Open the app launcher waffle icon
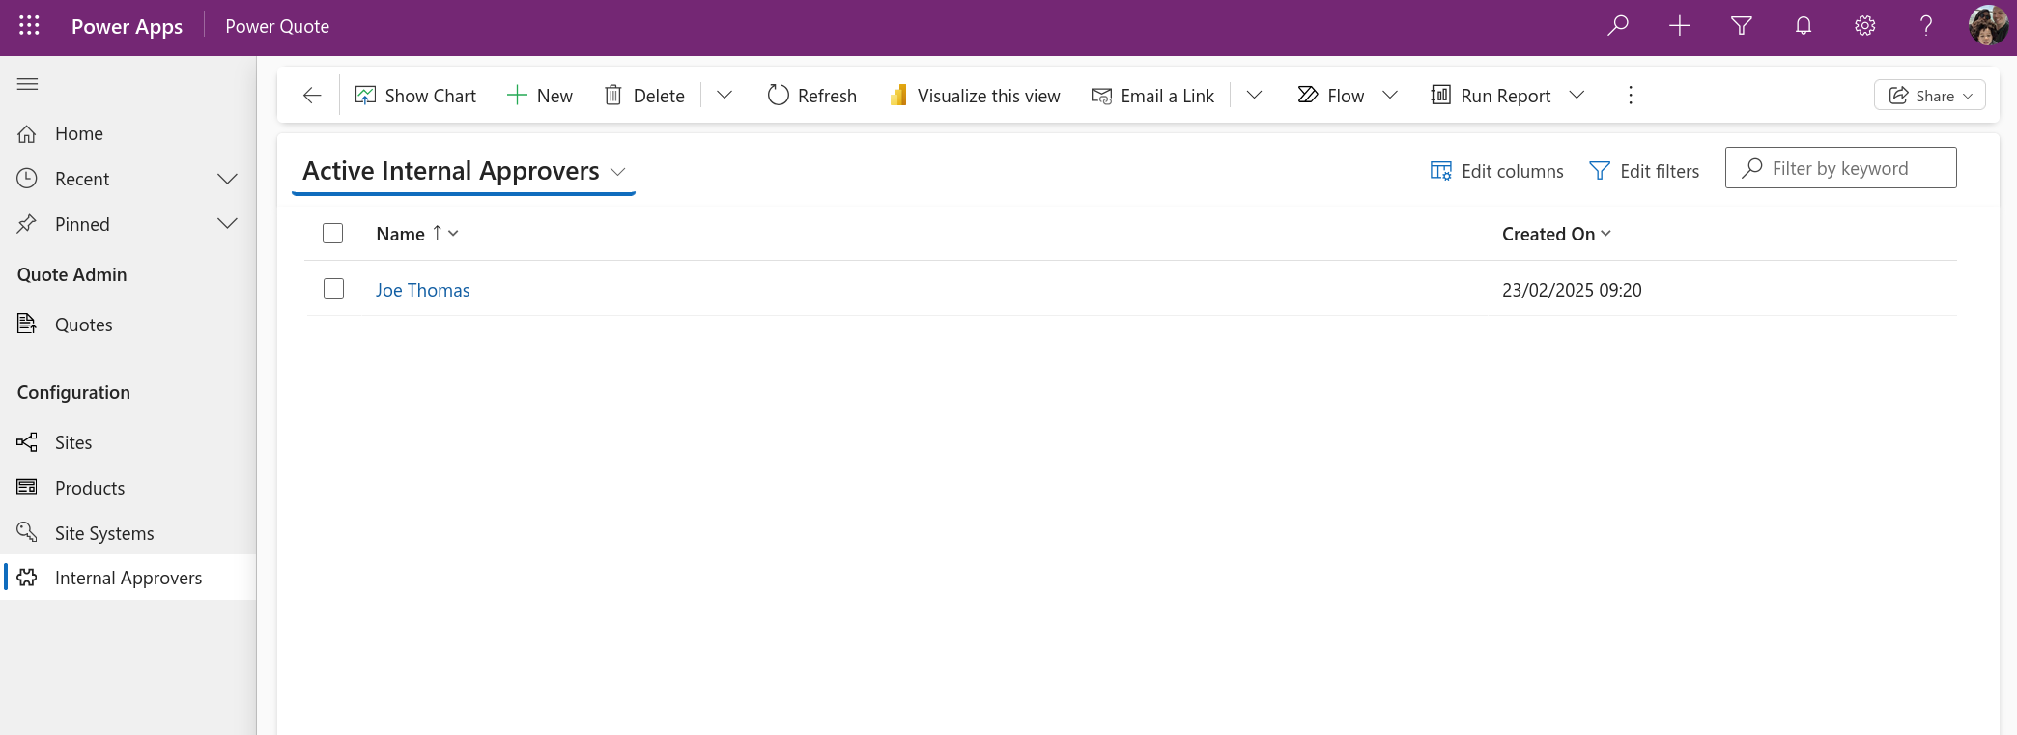 [29, 26]
